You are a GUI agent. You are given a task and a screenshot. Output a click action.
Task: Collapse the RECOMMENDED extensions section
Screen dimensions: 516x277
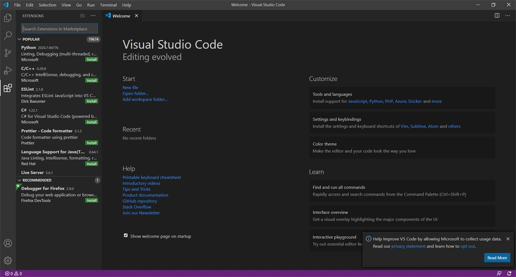pos(19,180)
